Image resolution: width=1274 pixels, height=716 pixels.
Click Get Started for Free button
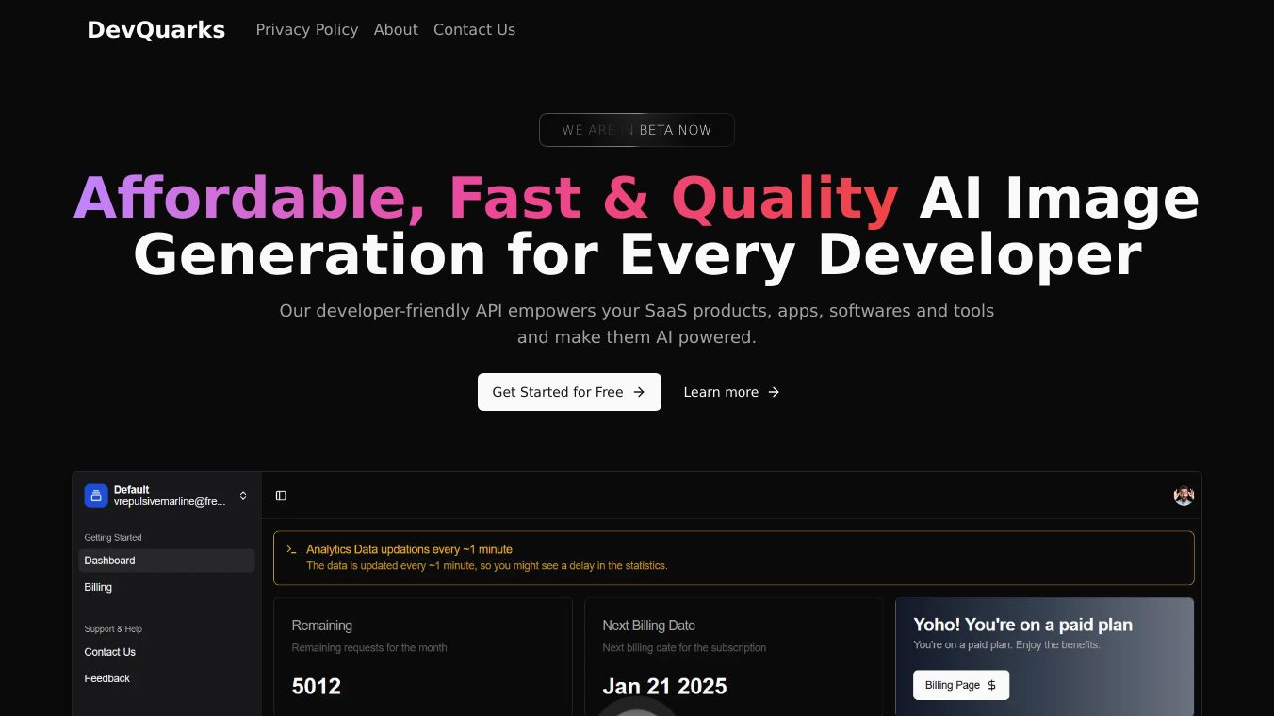coord(569,392)
